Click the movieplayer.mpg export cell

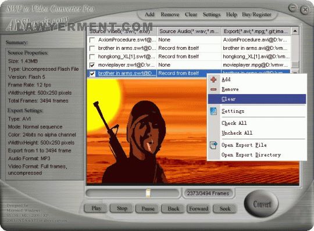pos(255,65)
